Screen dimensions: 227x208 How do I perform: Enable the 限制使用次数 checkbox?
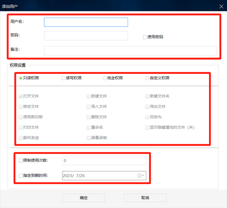[x=21, y=160]
